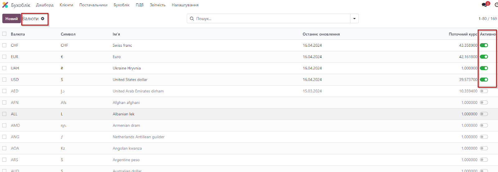Sort by the Поточний курс column header

pos(463,34)
